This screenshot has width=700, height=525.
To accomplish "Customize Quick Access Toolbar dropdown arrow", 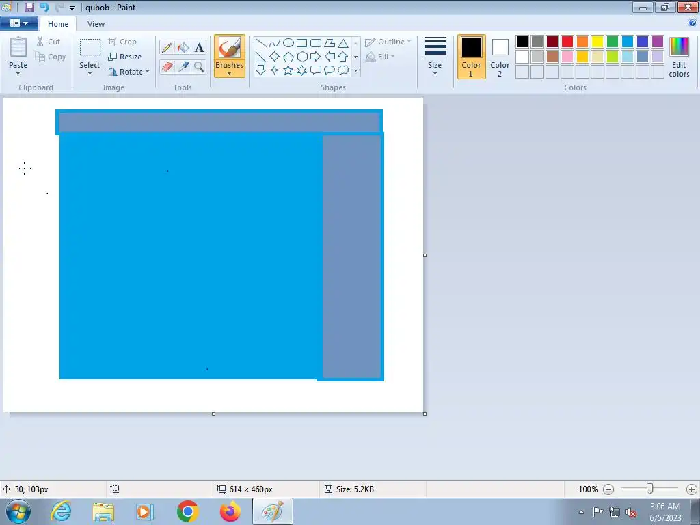I will [72, 8].
